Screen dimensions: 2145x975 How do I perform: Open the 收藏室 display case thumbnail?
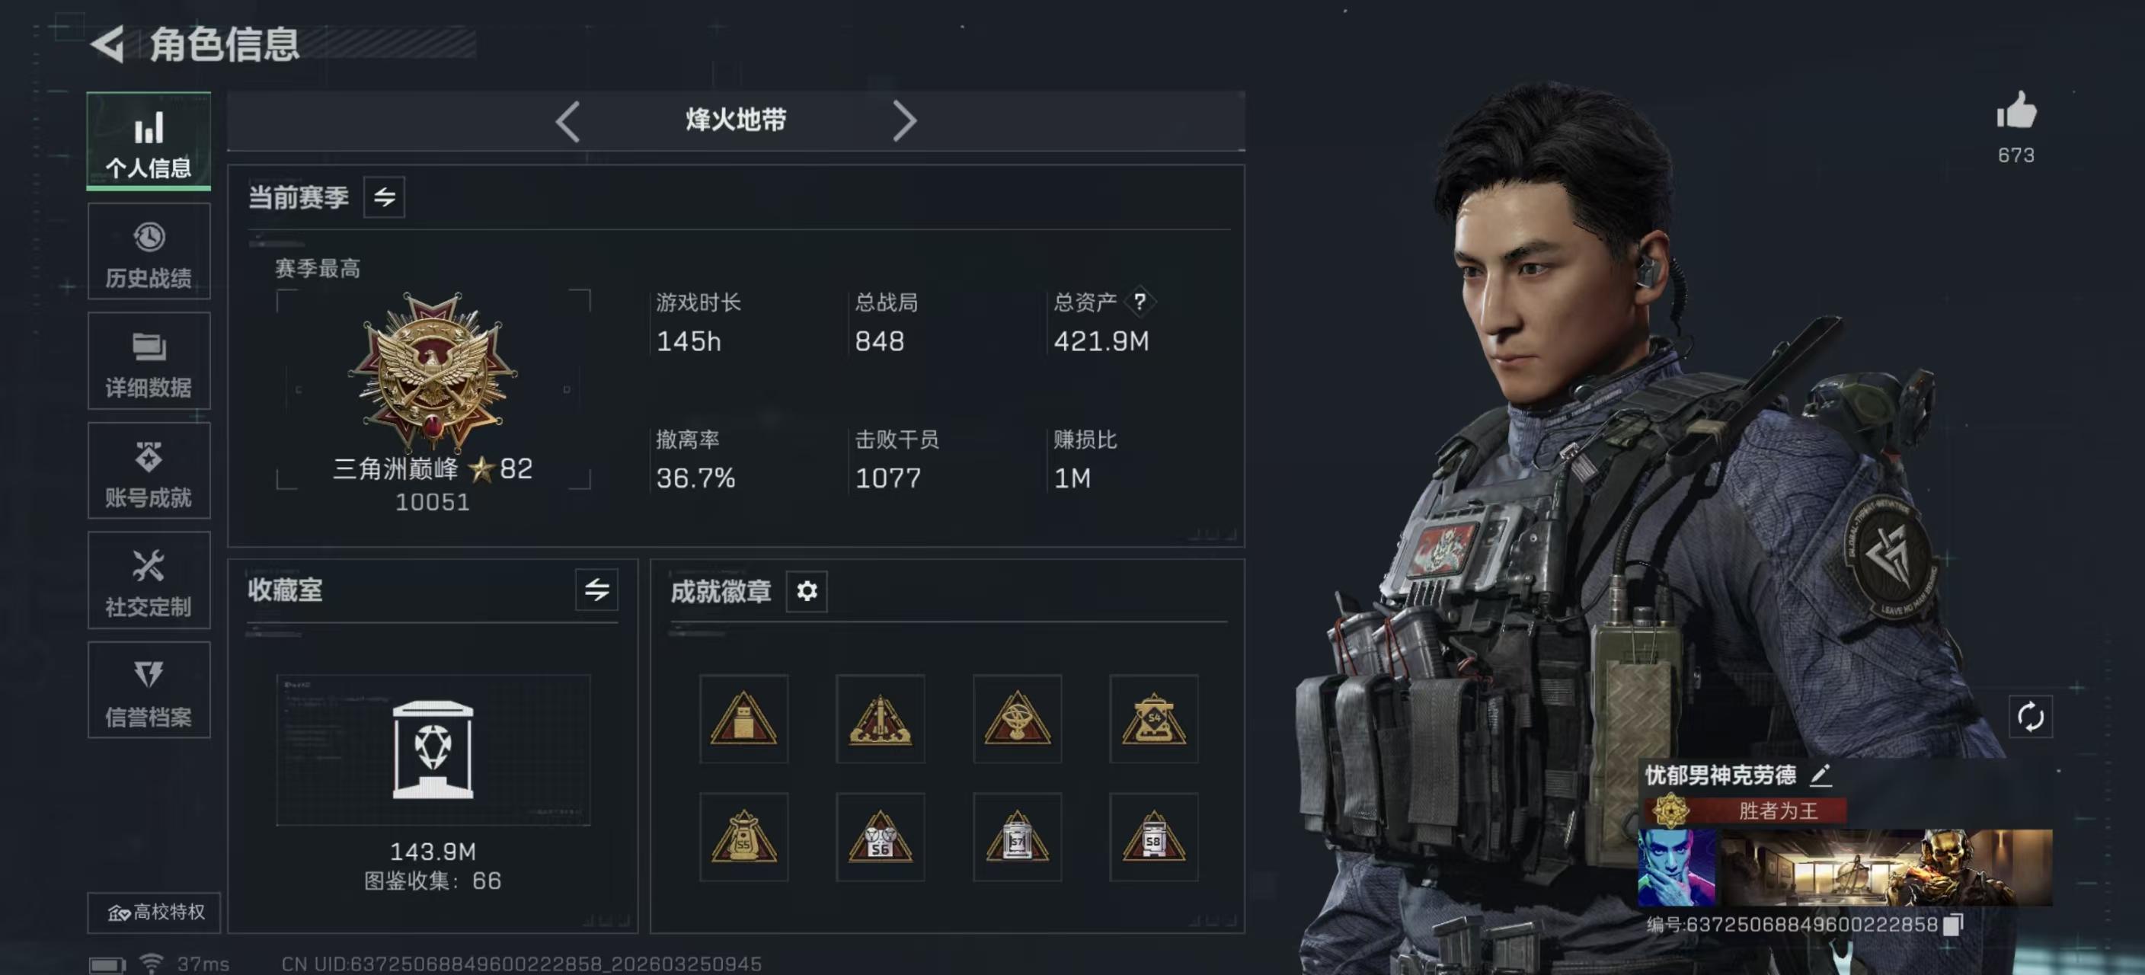point(433,750)
